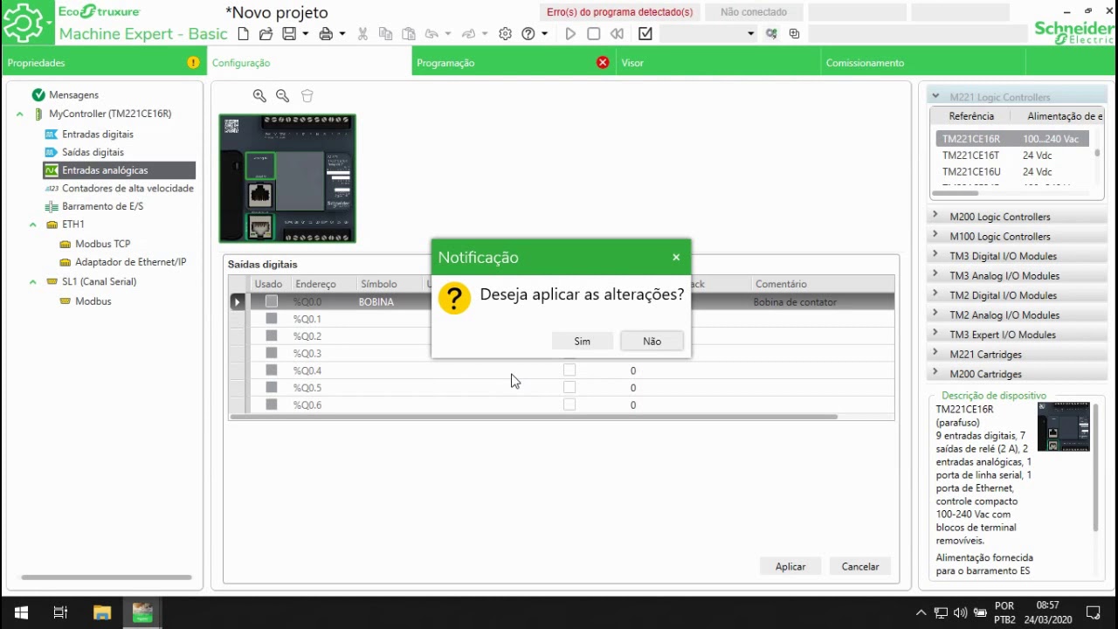Click Sim to apply the changes
This screenshot has width=1118, height=629.
click(x=583, y=342)
